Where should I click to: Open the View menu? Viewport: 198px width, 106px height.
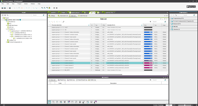(13, 4)
